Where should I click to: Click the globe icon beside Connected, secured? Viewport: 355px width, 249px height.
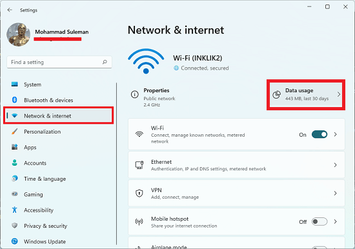176,68
